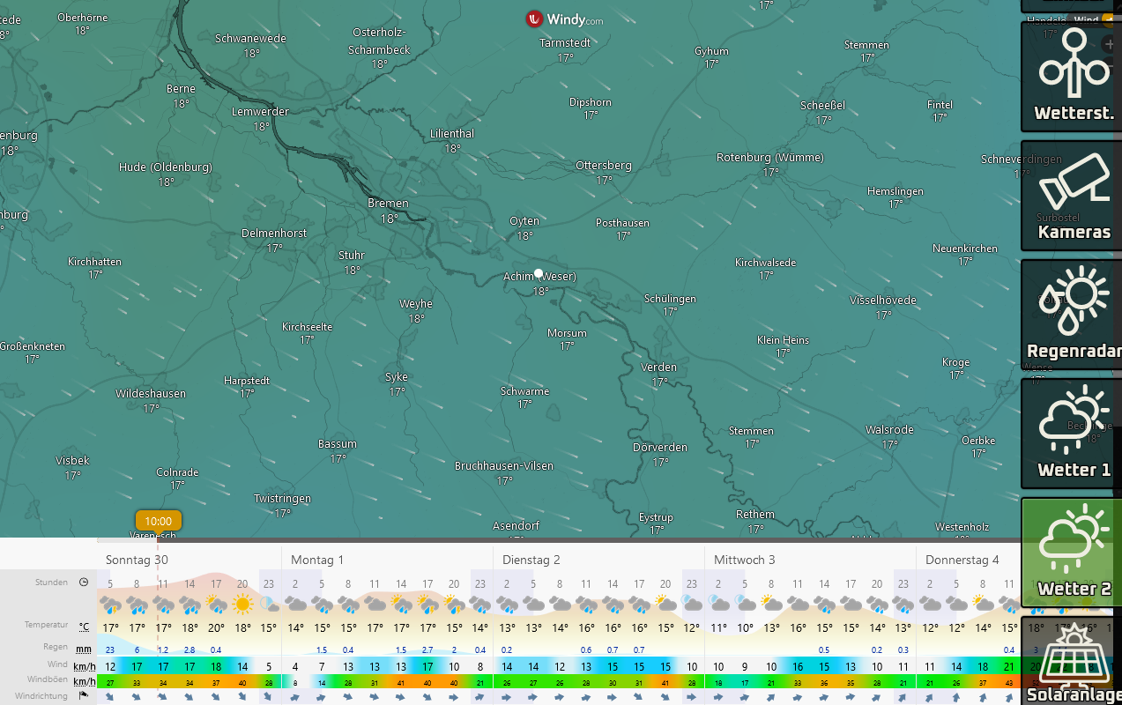This screenshot has height=705, width=1122.
Task: Click the Rotenburg (Wümme) map label
Action: (x=769, y=158)
